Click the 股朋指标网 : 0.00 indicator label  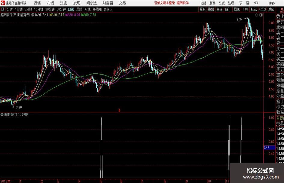click(x=16, y=114)
